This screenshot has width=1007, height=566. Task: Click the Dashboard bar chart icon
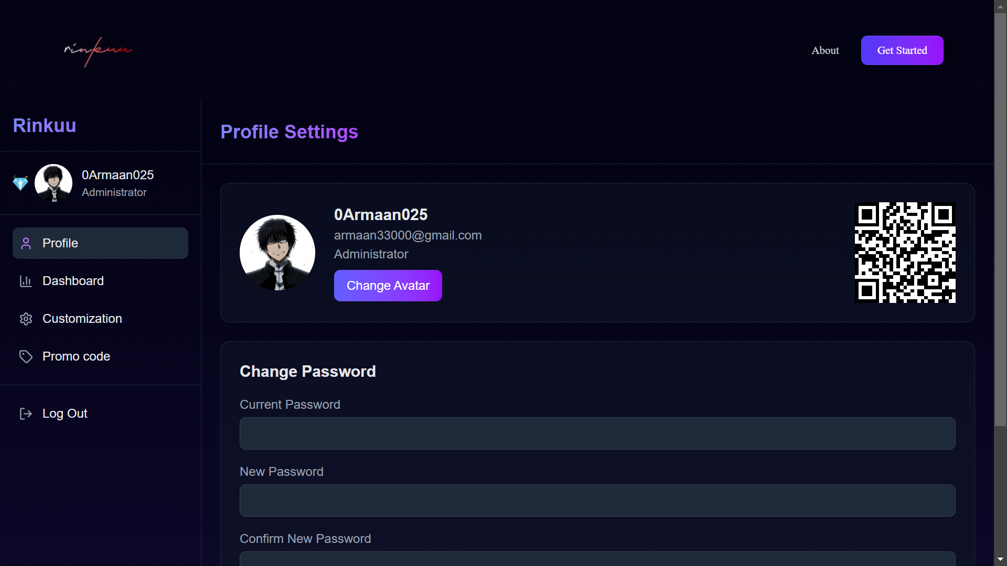pyautogui.click(x=26, y=281)
